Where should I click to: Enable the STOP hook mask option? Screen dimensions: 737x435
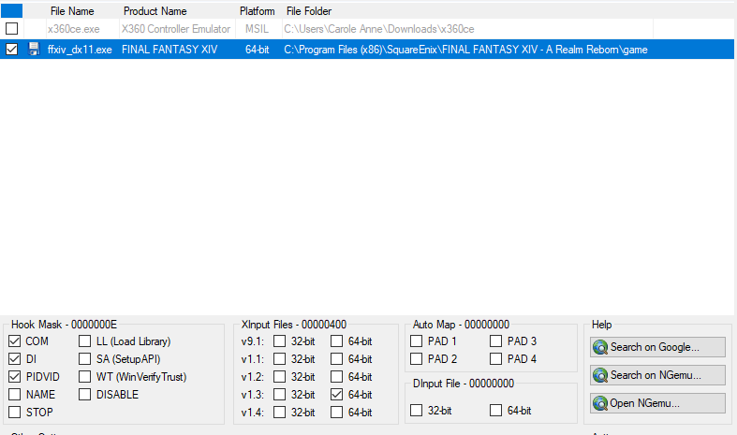click(15, 413)
